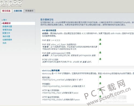This screenshot has width=134, height=106.
Task: Select 完成 in the install steps
Action: 5,43
